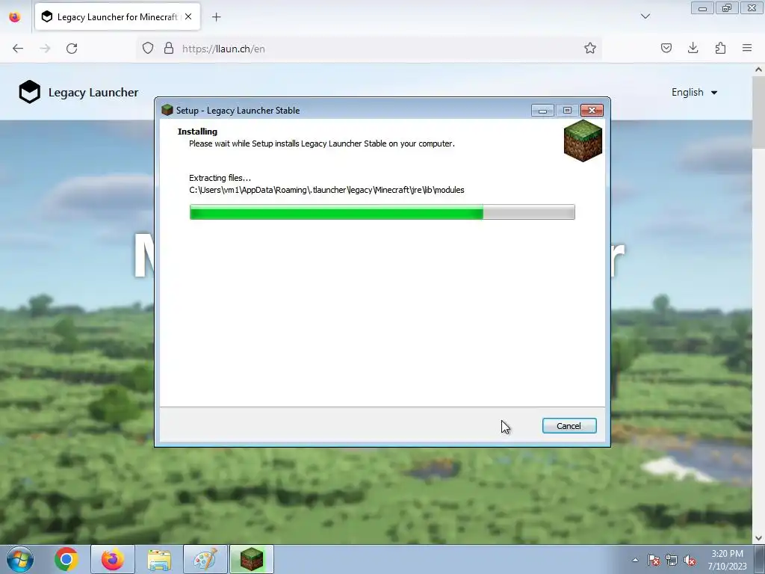Open tracking protection shield info
This screenshot has height=574, width=765.
[x=148, y=49]
